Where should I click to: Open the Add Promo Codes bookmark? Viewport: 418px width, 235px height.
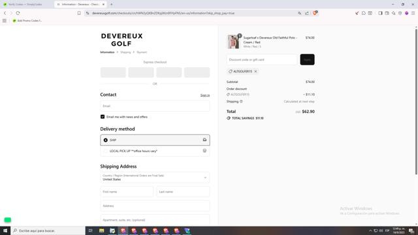[x=27, y=20]
